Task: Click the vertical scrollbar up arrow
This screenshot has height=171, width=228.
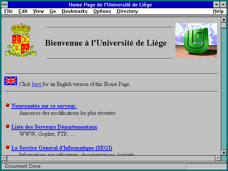Action: point(224,20)
